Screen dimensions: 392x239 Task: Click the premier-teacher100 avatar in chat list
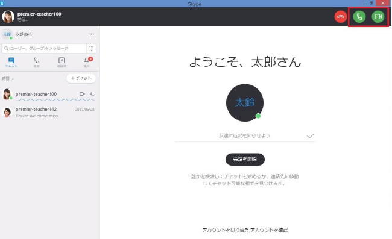pos(7,95)
